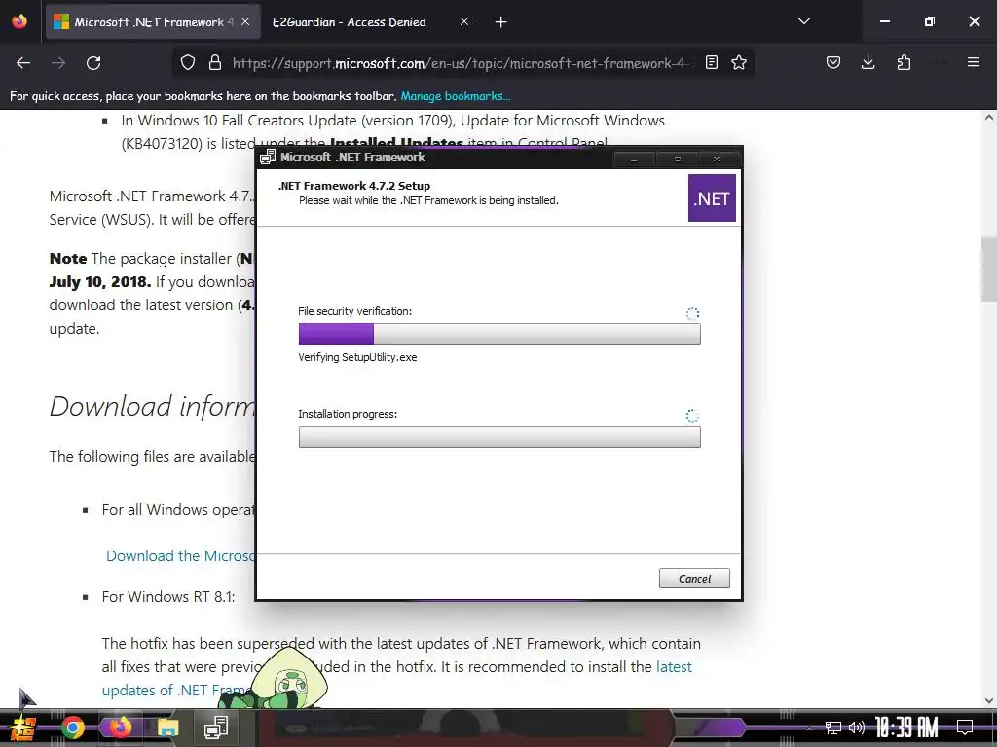
Task: Click the Firefox logo in title bar
Action: (19, 21)
